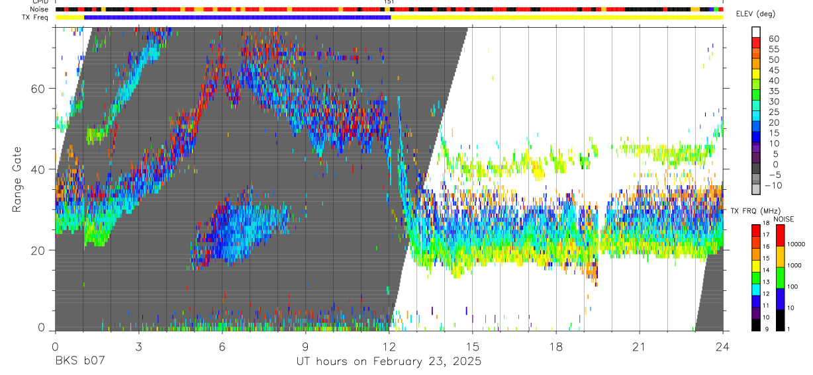
Task: Click yellow segment of TX Freq bar after 12 UT
Action: click(x=557, y=17)
